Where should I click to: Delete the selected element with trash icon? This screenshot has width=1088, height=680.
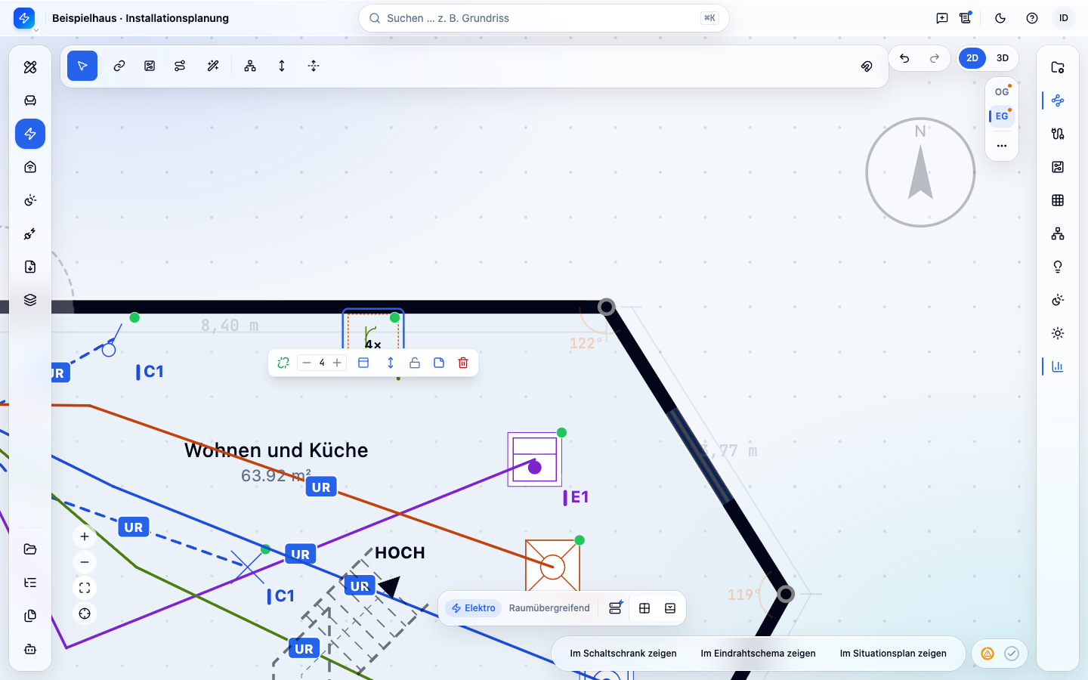463,363
